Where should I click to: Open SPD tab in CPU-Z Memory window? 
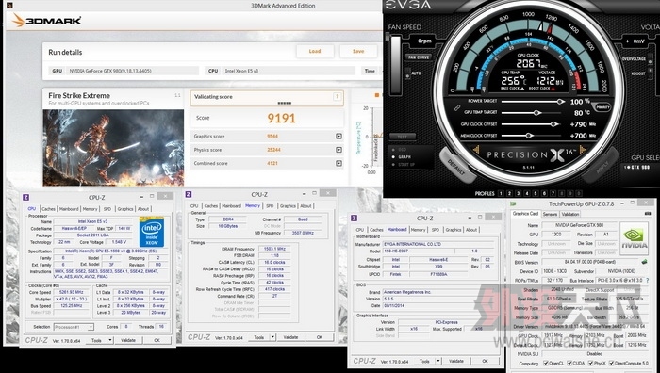click(270, 206)
